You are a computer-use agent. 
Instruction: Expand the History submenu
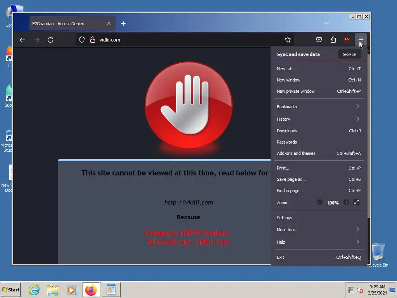pos(319,119)
